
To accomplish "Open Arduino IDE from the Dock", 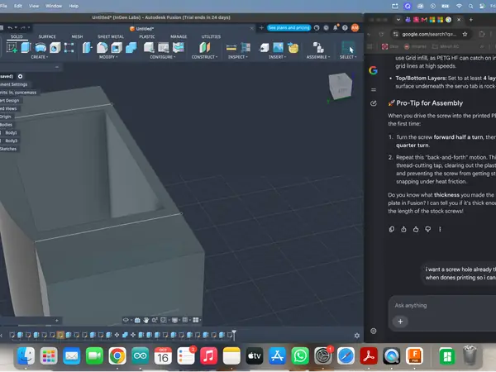I will (x=141, y=355).
